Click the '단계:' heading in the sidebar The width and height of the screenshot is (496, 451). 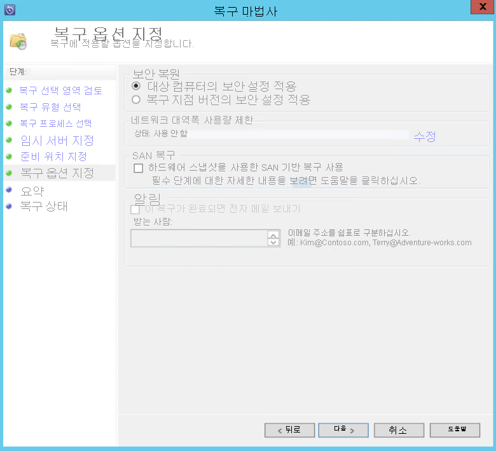[x=17, y=71]
